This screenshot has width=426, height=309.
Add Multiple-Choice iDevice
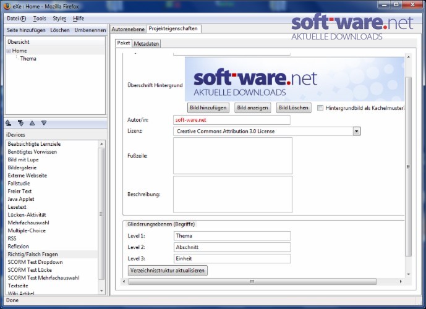[27, 231]
